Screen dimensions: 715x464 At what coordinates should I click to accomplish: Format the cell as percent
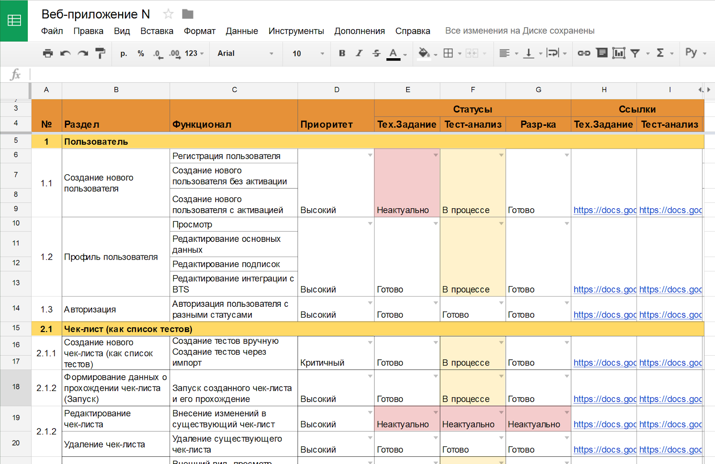click(141, 53)
